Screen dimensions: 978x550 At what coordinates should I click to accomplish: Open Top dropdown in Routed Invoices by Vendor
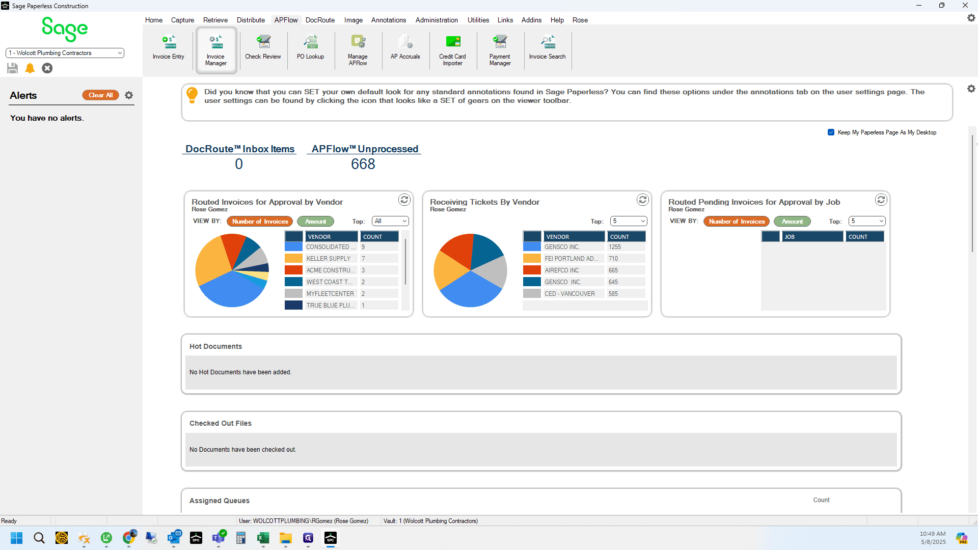(x=390, y=221)
